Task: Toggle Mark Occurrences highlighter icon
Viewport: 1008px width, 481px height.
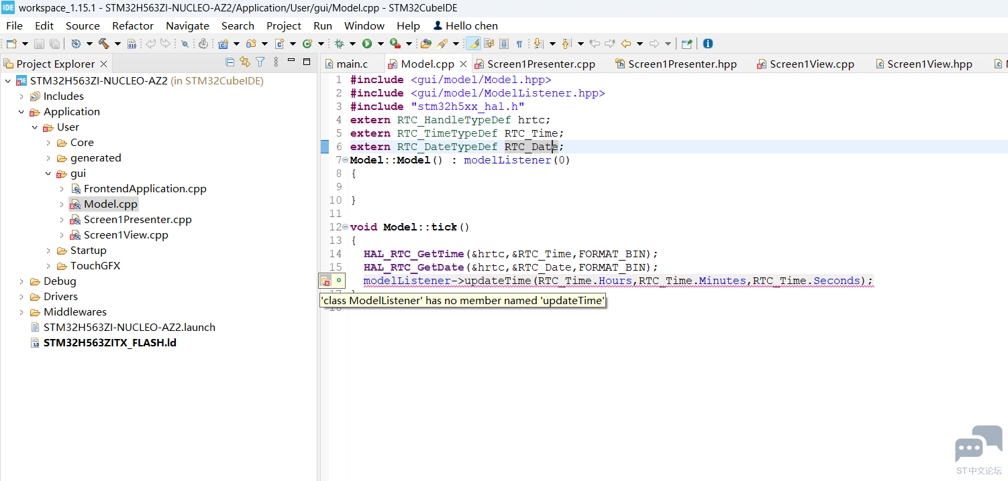Action: coord(474,44)
